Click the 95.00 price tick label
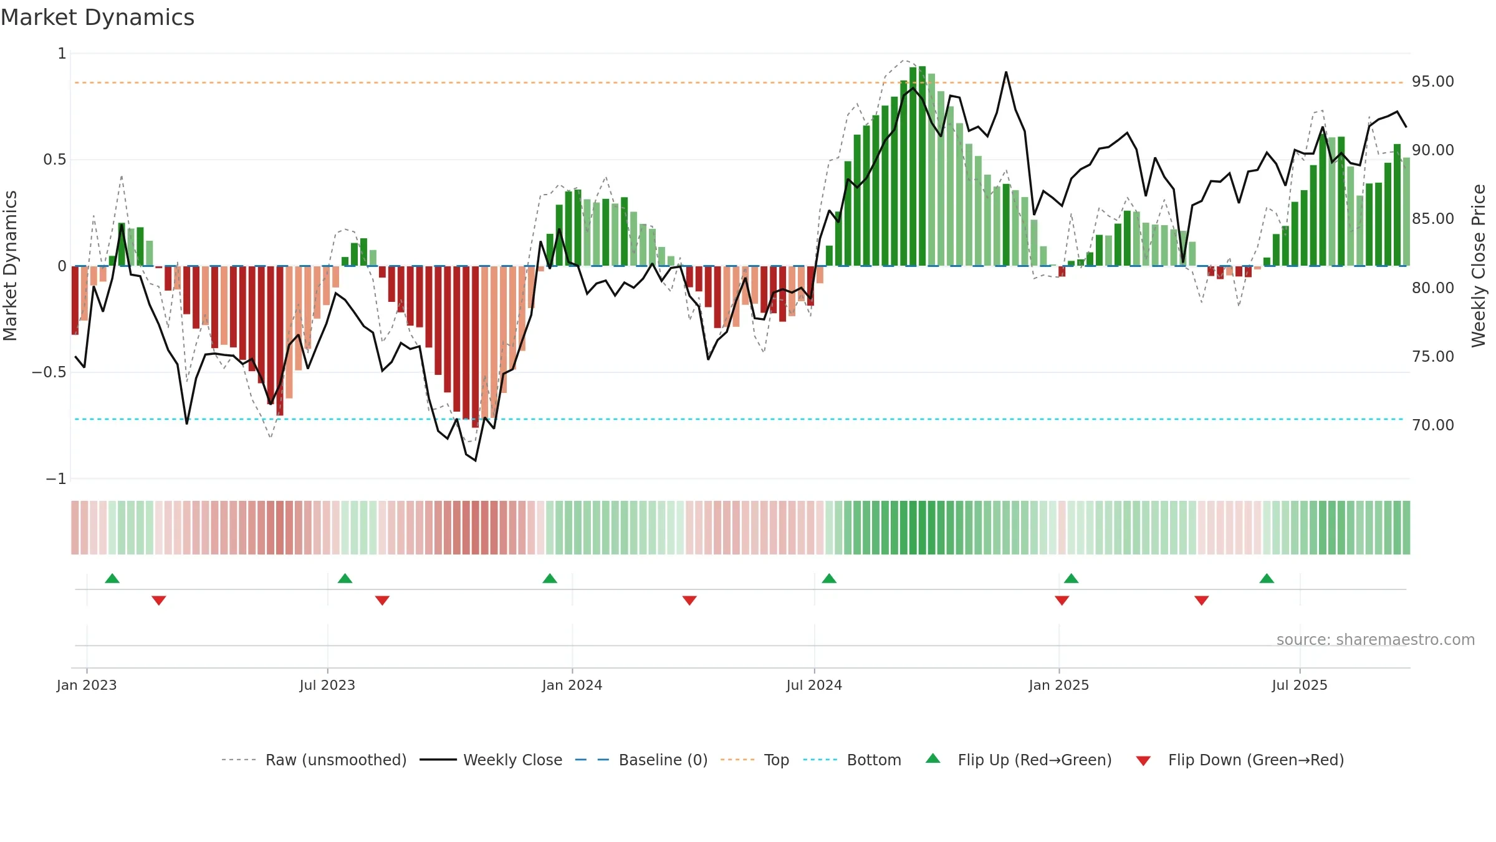Viewport: 1496px width, 842px height. [x=1433, y=82]
